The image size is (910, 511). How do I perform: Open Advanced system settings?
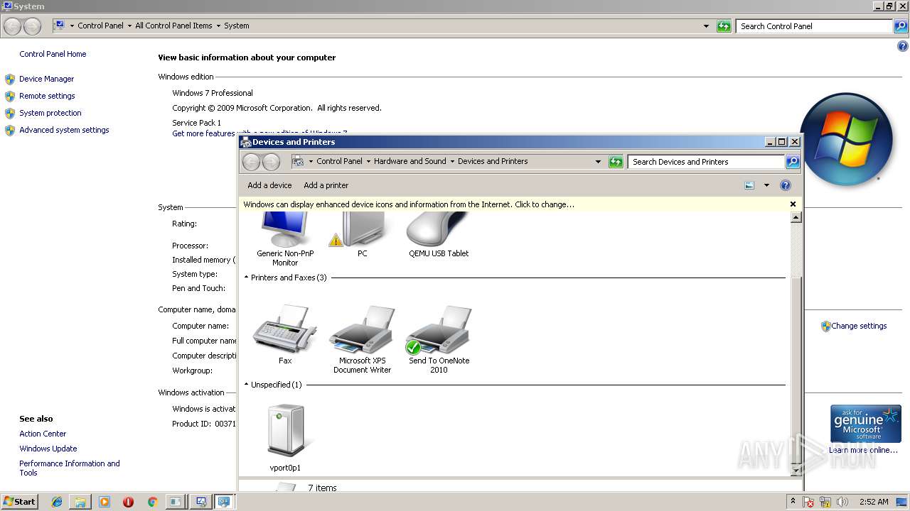coord(64,130)
